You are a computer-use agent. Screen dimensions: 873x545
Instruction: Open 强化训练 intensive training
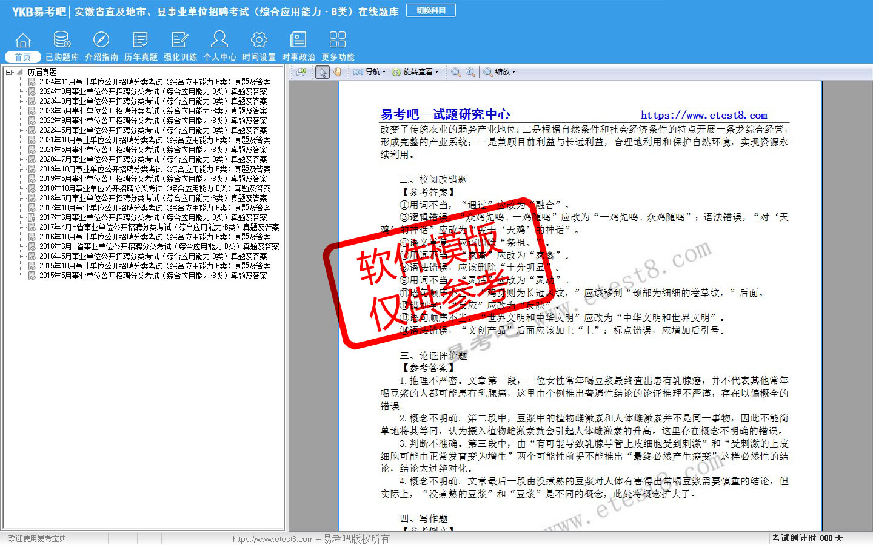(x=180, y=45)
